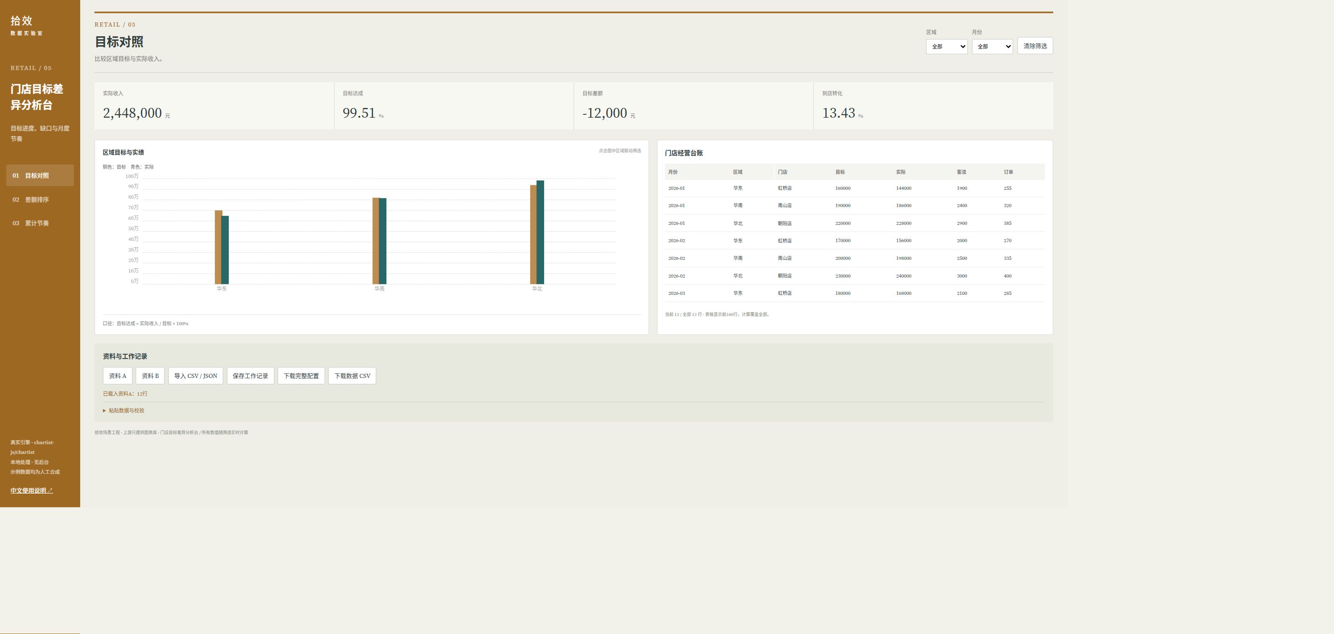Download data via 下载数据 CSV
1334x634 pixels.
coord(352,376)
